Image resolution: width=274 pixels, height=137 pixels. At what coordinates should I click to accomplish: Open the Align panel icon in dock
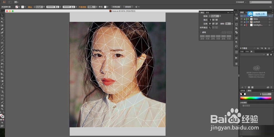(236, 28)
